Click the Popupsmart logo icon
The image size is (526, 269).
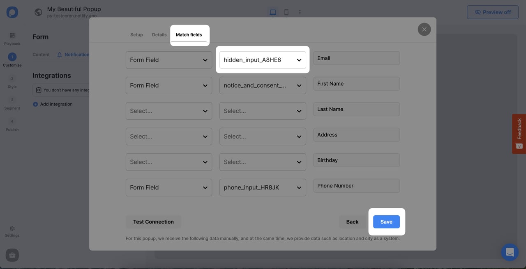12,12
